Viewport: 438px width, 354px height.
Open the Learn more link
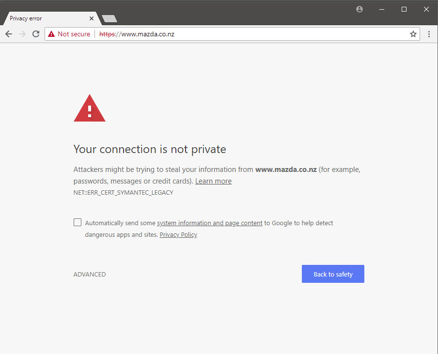tap(213, 181)
